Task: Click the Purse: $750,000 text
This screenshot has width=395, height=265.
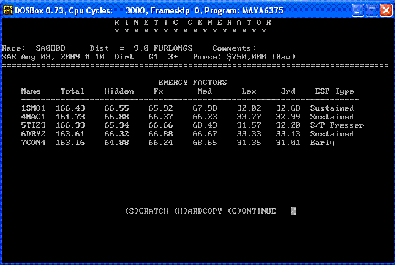Action: [229, 57]
